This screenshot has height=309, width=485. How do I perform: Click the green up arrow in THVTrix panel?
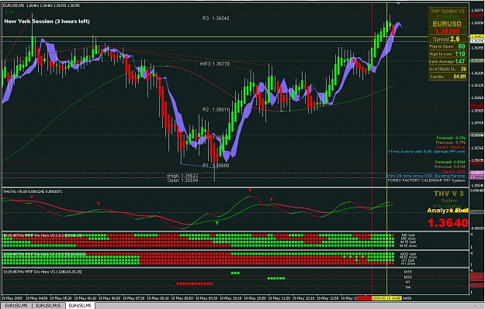coord(217,222)
